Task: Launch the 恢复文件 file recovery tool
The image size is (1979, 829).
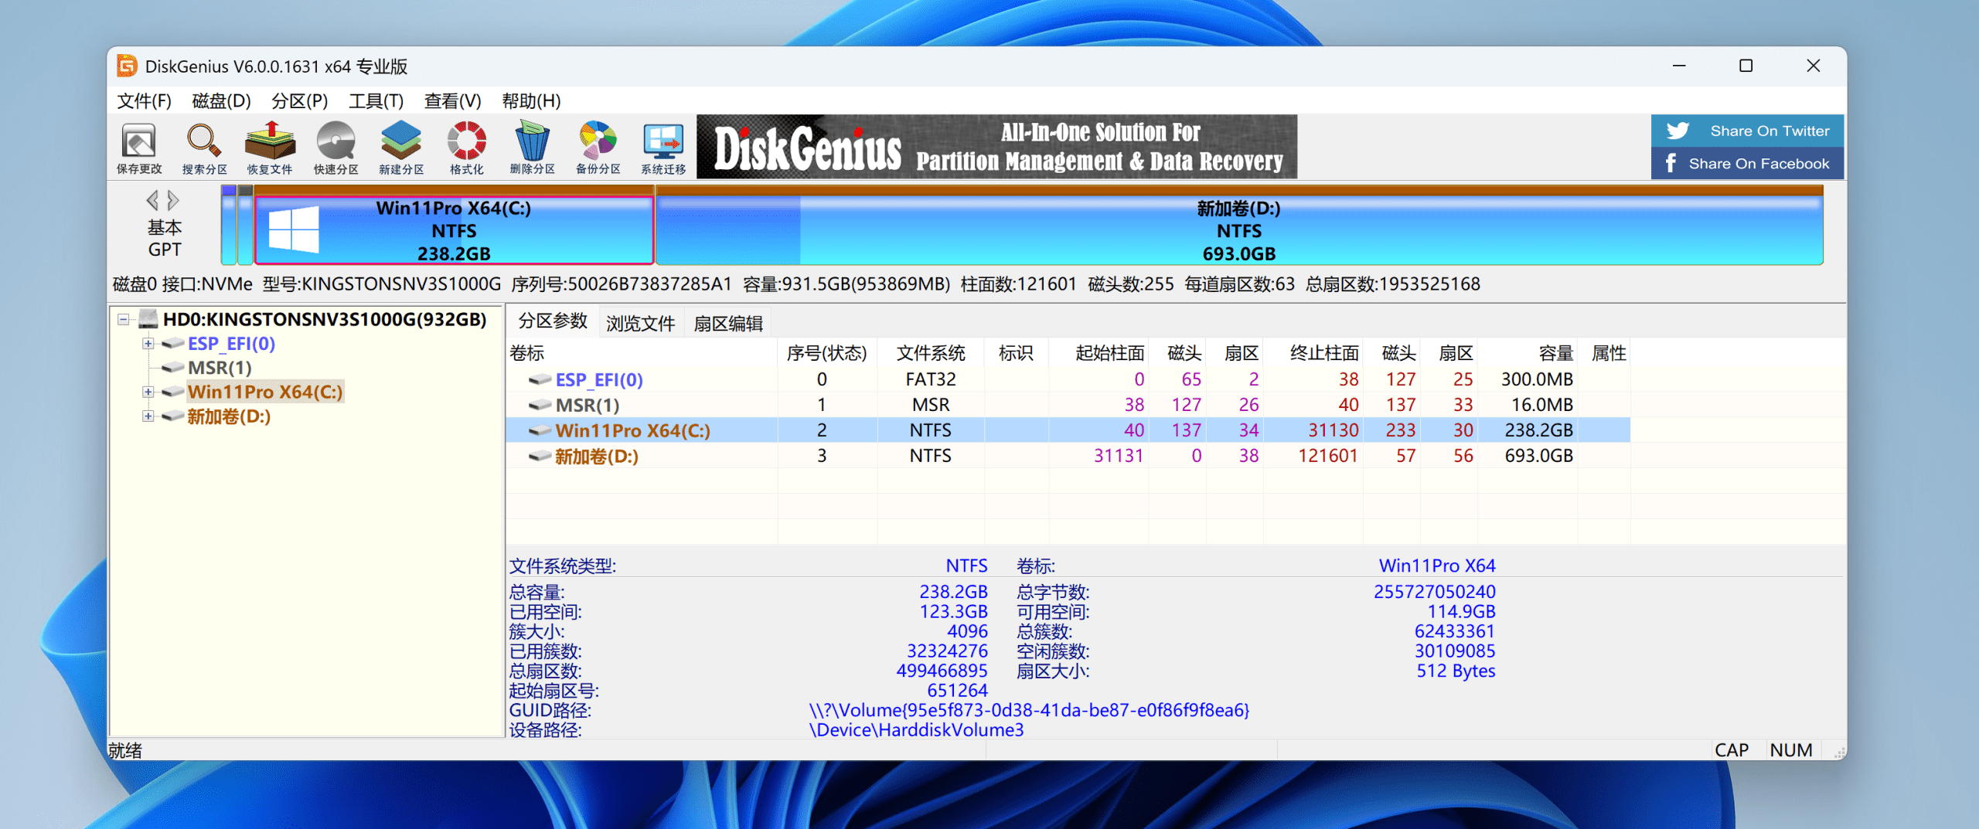Action: click(x=270, y=148)
